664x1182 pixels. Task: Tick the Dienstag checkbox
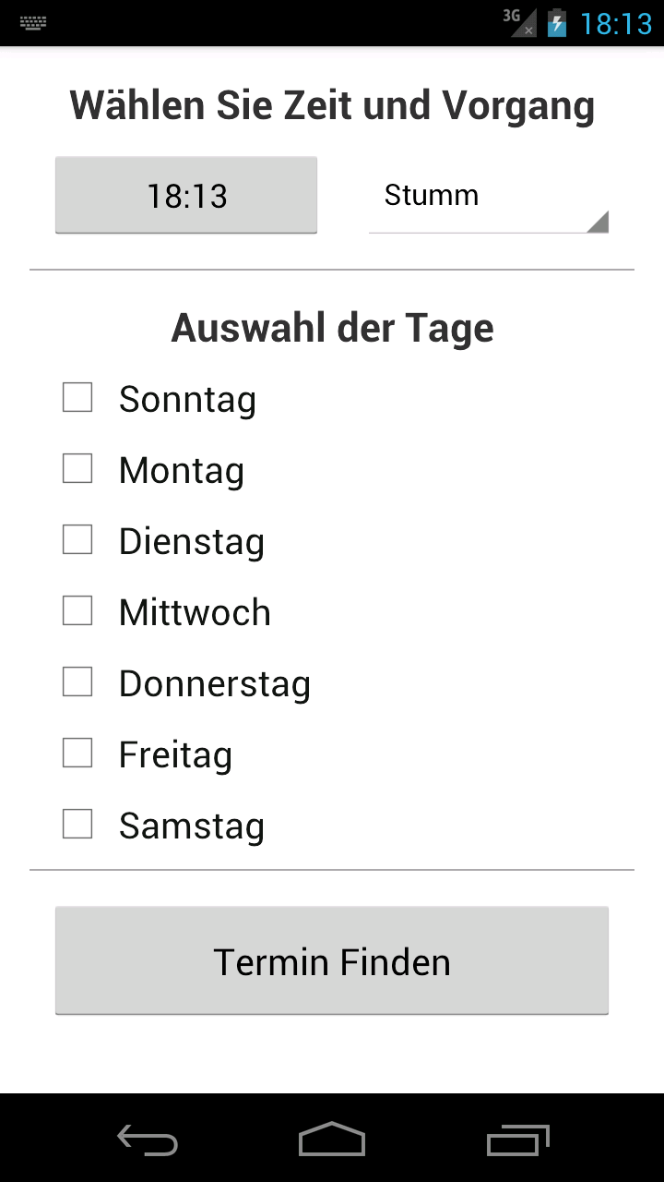pyautogui.click(x=77, y=540)
